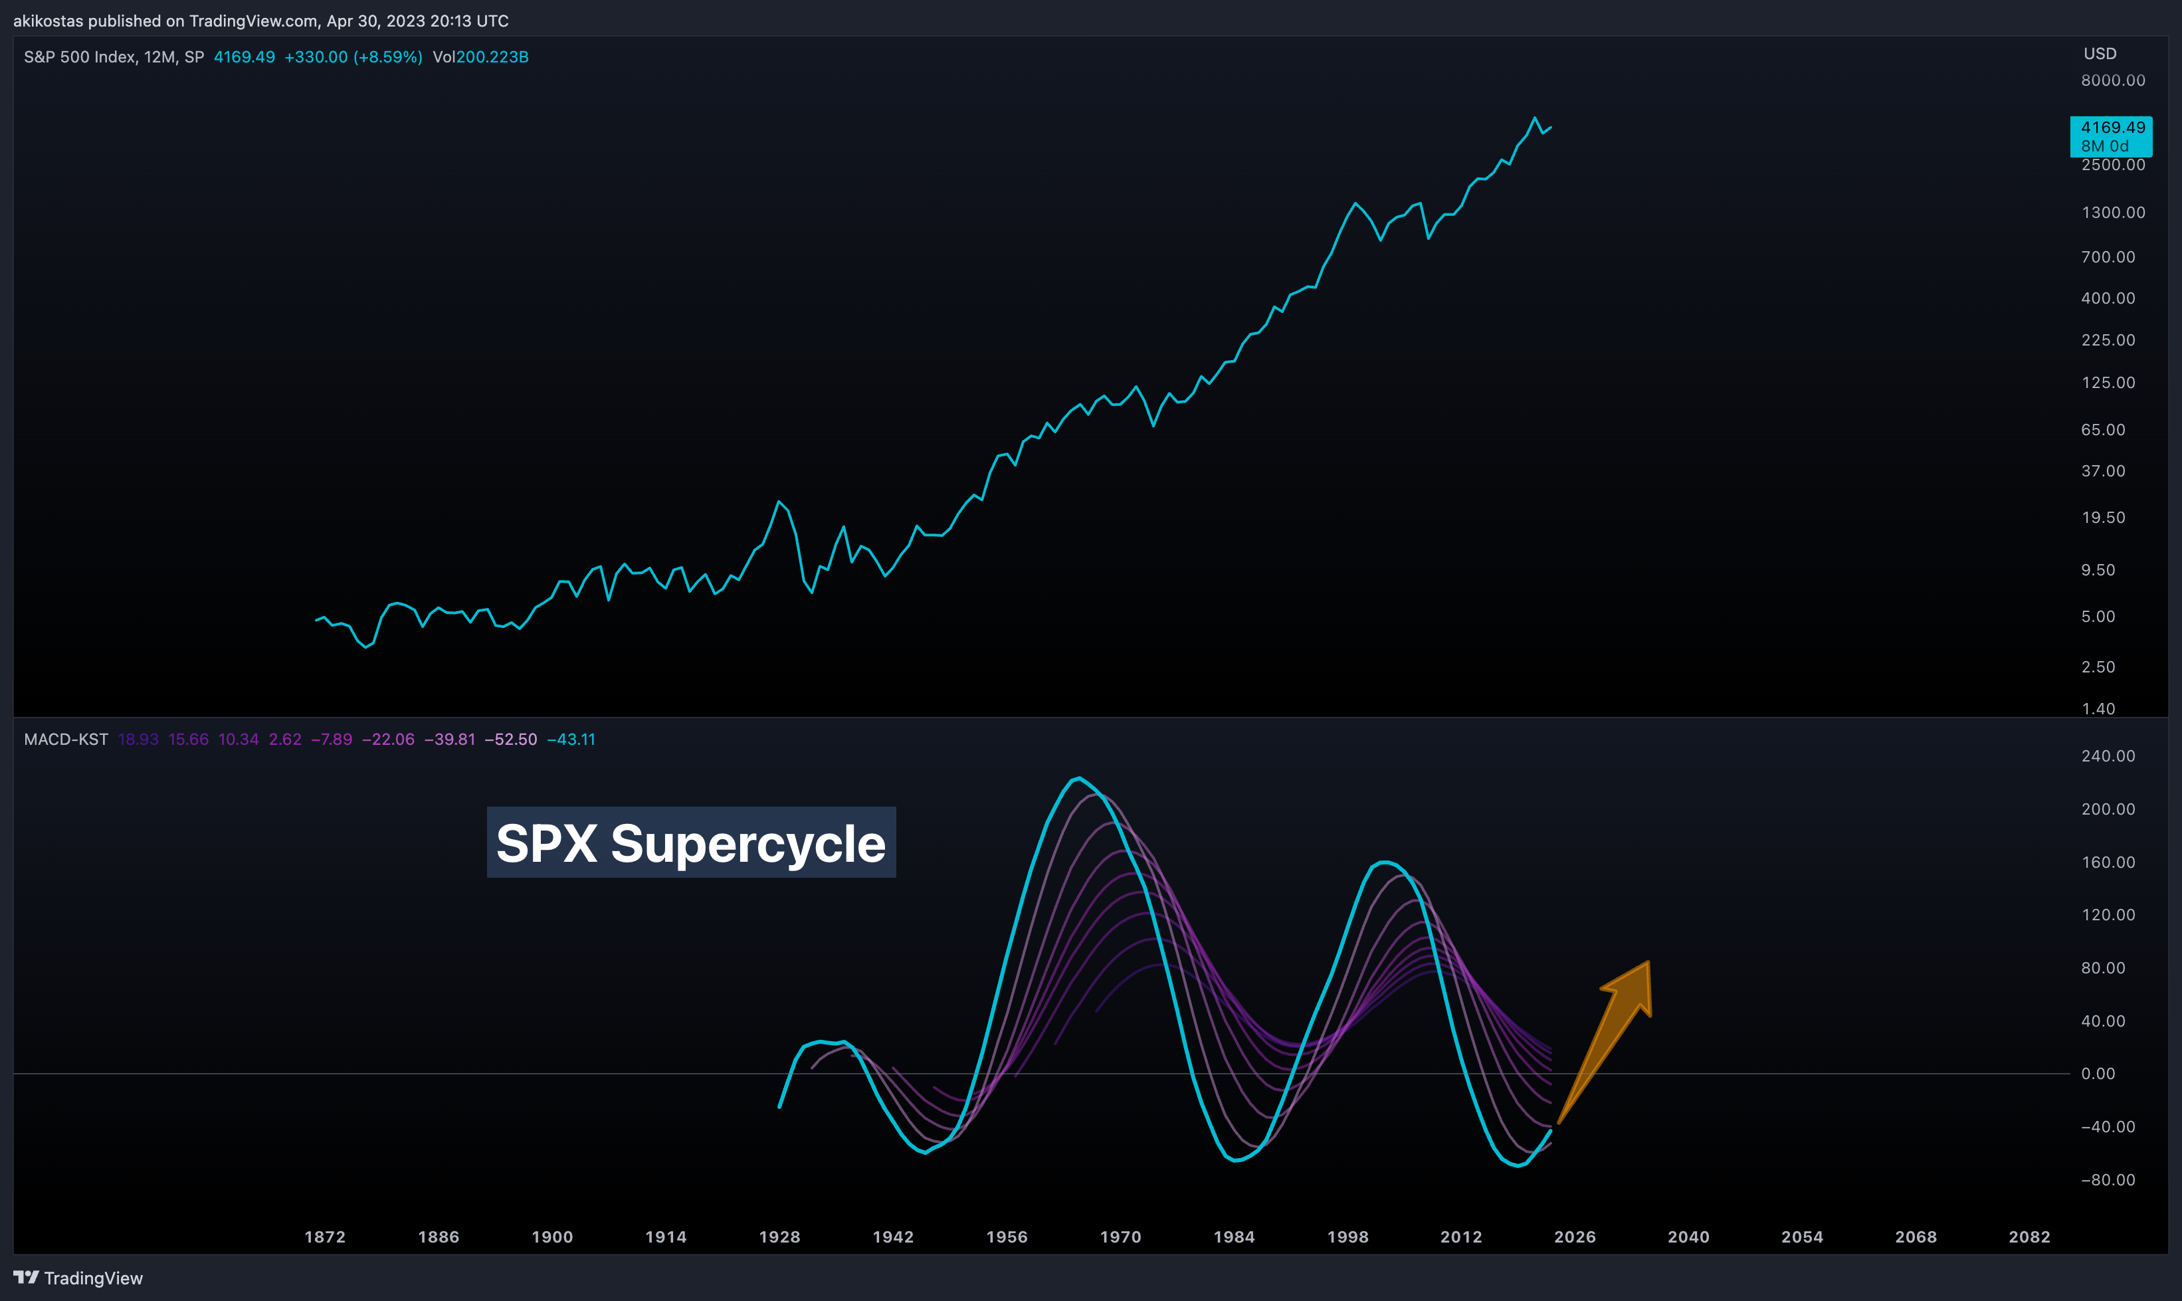
Task: Click the 120.00 indicator axis label
Action: (x=2108, y=915)
